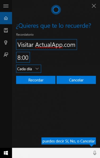Click the '¿Quieres que te lo recuerde?' heading
The width and height of the screenshot is (100, 158).
point(53,26)
